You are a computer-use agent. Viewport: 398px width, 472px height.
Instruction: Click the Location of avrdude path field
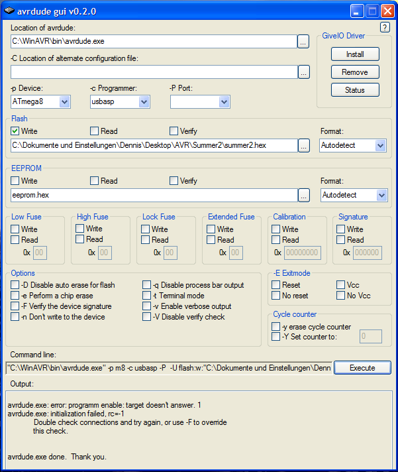click(154, 42)
